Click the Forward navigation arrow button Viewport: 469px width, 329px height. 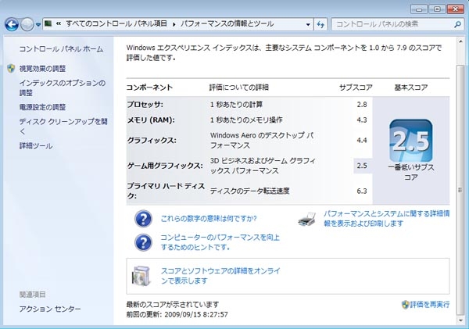click(x=28, y=25)
